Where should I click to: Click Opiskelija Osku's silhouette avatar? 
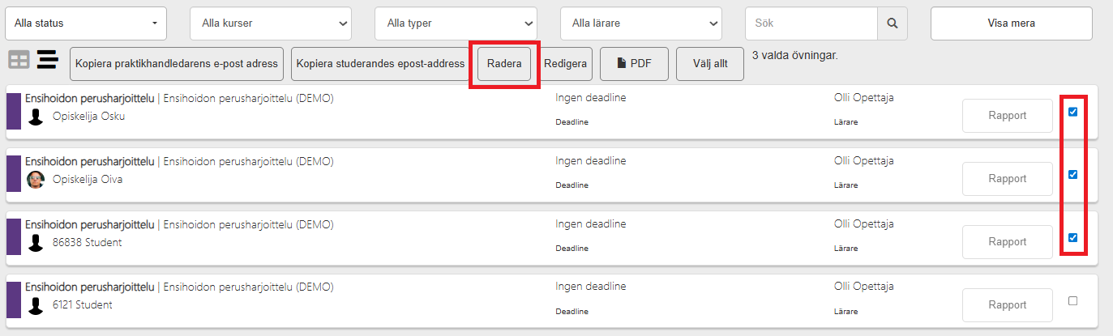tap(36, 117)
